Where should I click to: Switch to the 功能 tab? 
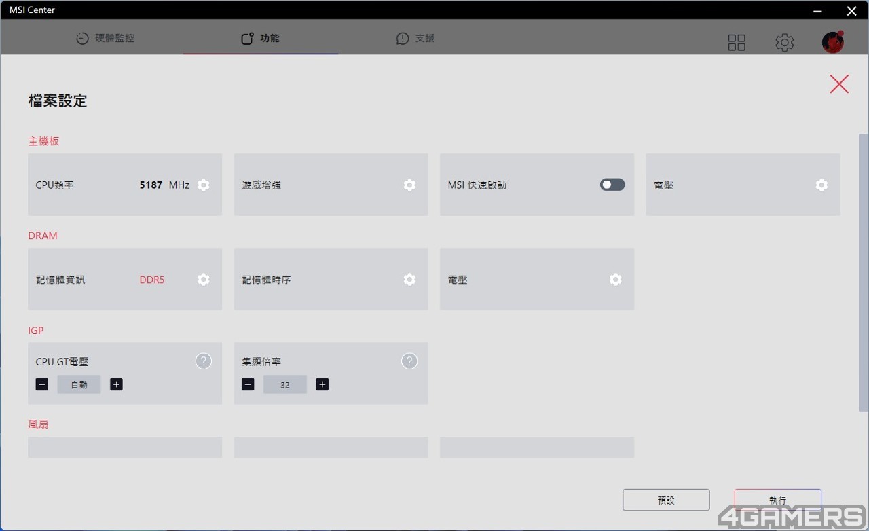[x=261, y=38]
